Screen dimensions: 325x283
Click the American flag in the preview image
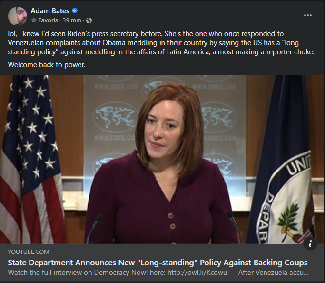tap(32, 159)
